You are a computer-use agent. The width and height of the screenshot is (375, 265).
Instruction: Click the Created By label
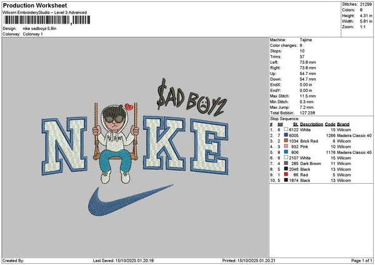click(13, 261)
